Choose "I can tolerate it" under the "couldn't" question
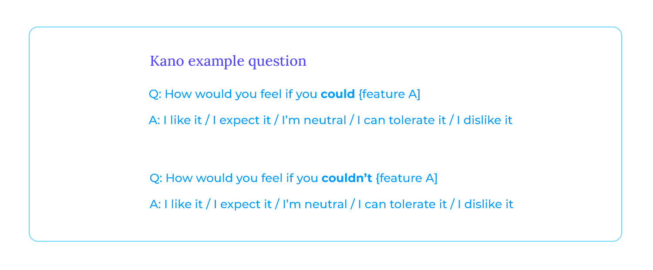 click(402, 204)
